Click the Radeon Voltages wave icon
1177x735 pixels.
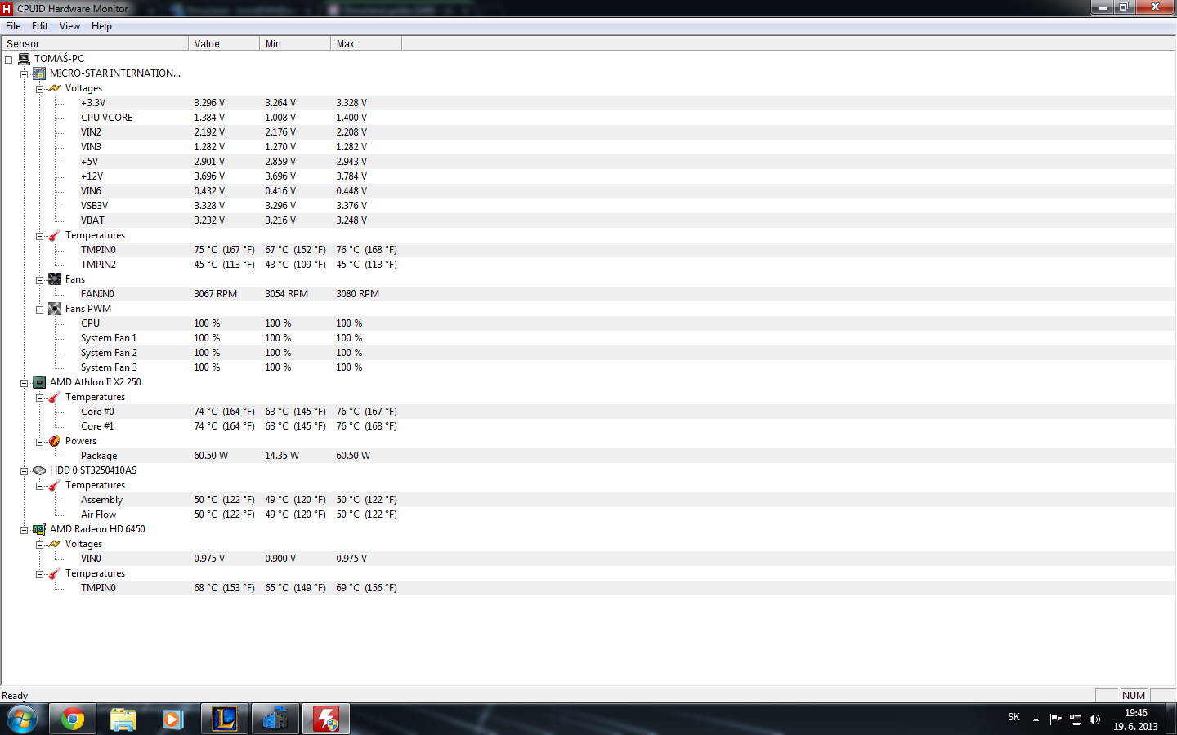[x=55, y=544]
